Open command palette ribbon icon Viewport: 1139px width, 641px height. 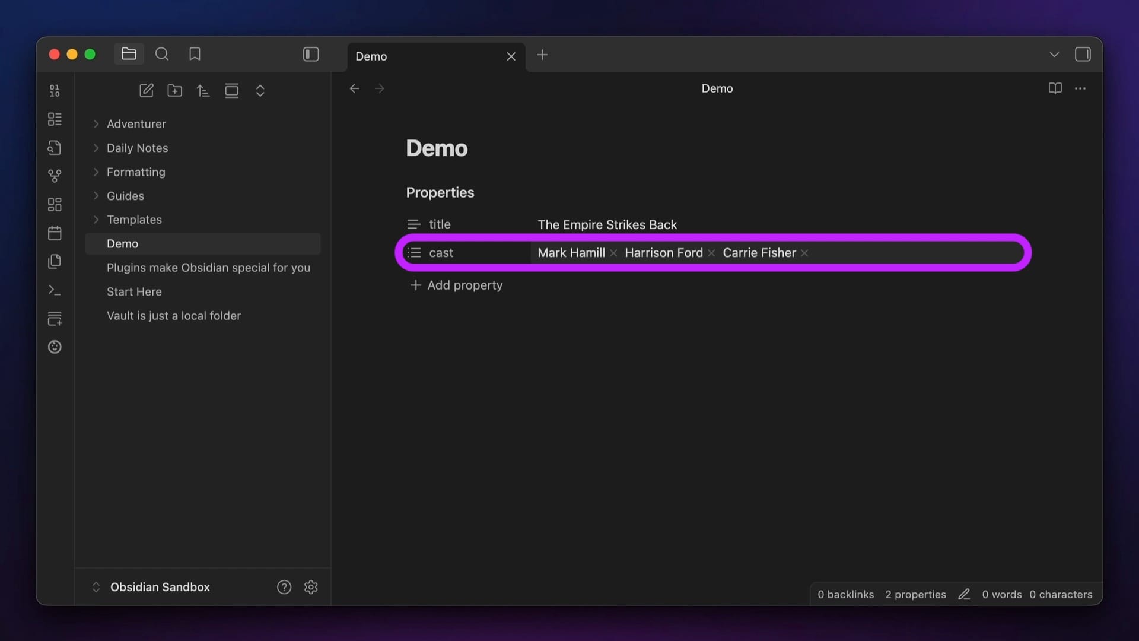[55, 290]
